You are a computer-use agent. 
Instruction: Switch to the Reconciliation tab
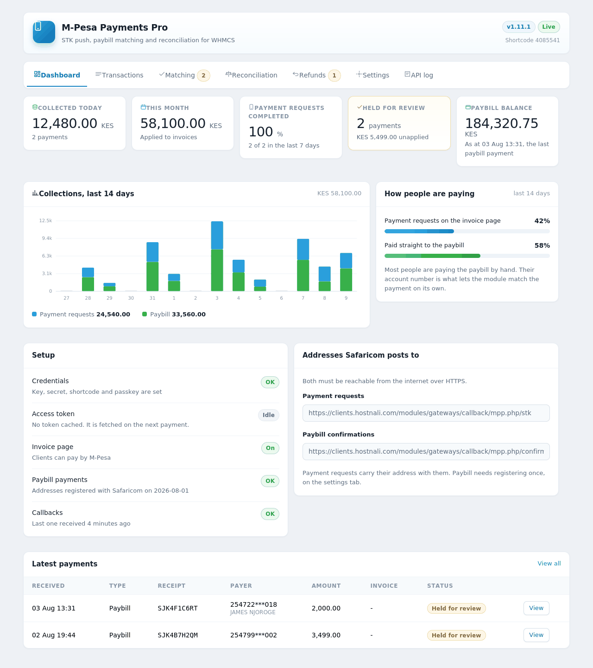tap(252, 75)
